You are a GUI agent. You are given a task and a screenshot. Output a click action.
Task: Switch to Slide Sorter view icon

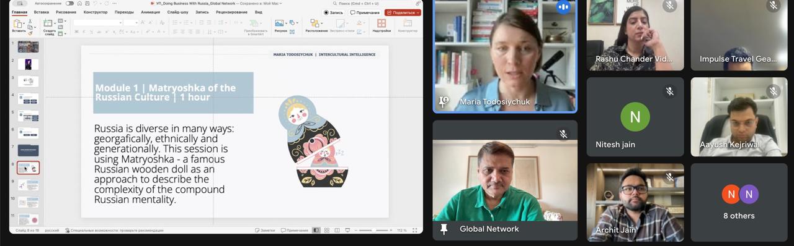pos(326,231)
